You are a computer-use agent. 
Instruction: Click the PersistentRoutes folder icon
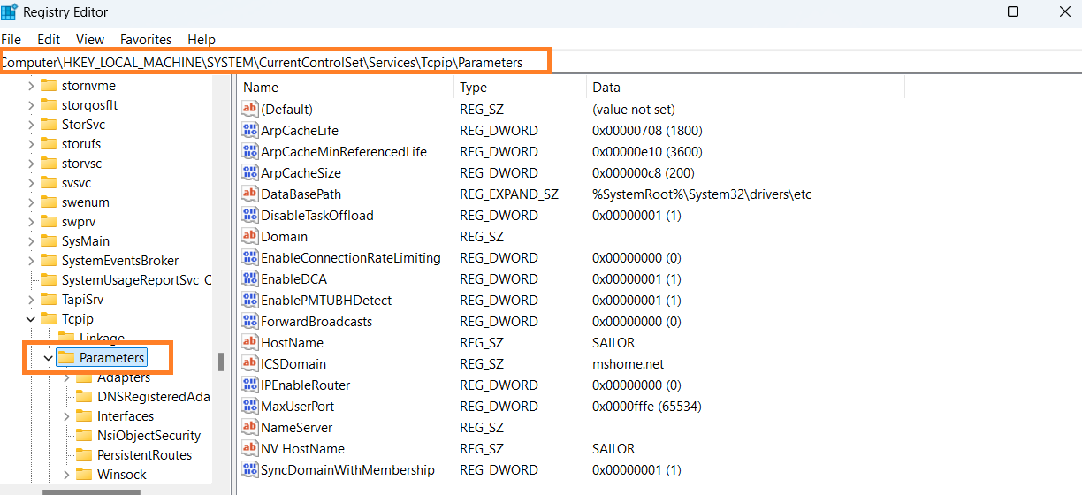coord(84,455)
